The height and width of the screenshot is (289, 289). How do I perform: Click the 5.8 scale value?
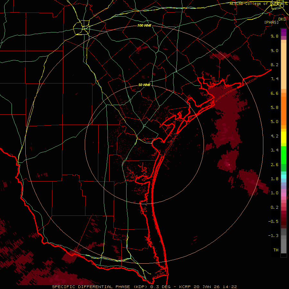[275, 108]
